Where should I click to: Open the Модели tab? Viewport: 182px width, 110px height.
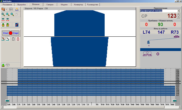coord(64,5)
